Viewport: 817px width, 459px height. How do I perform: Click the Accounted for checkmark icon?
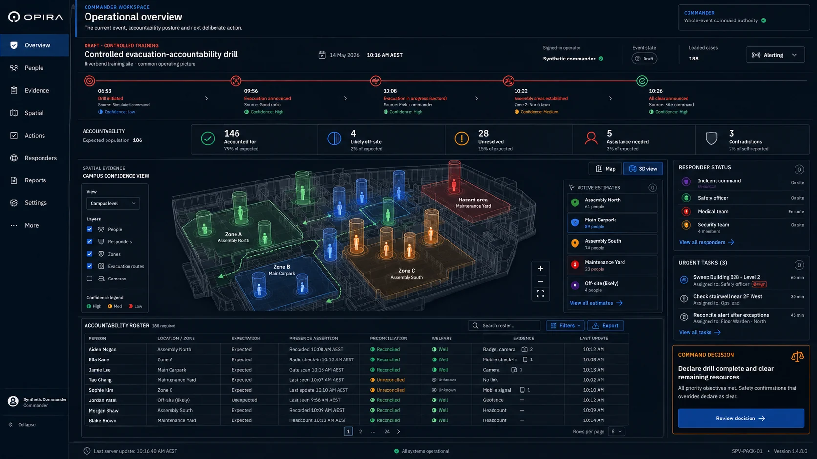pyautogui.click(x=208, y=139)
